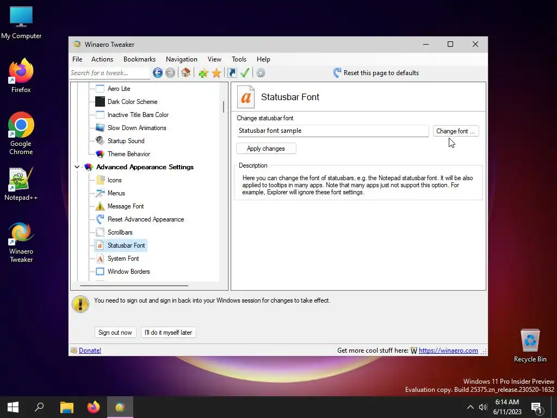Image resolution: width=557 pixels, height=418 pixels.
Task: Open the notification center icon
Action: click(536, 407)
